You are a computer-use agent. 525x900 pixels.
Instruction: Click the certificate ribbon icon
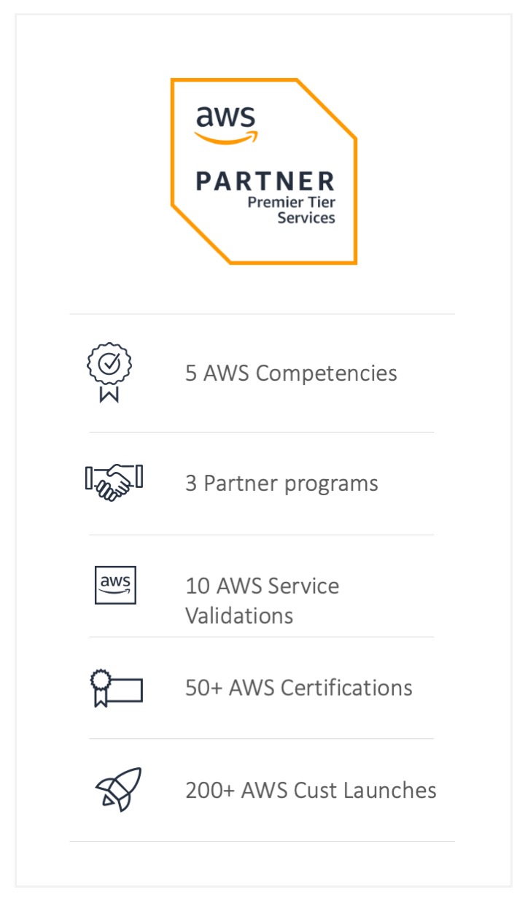116,688
